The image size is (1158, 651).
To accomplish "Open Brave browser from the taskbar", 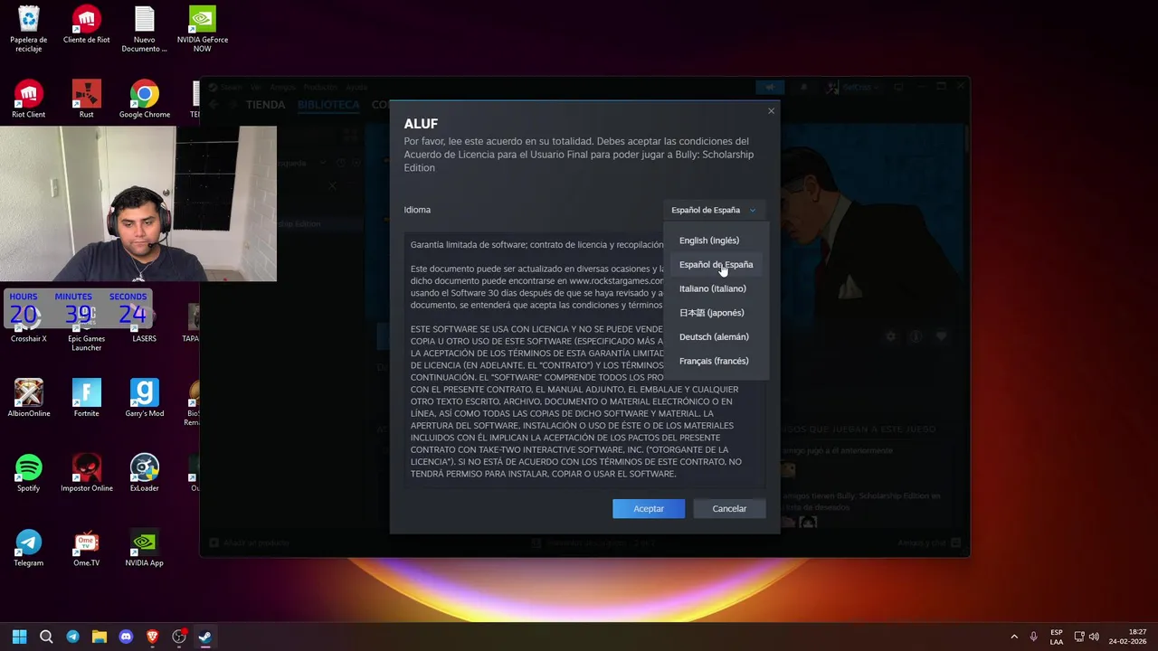I will click(x=152, y=637).
